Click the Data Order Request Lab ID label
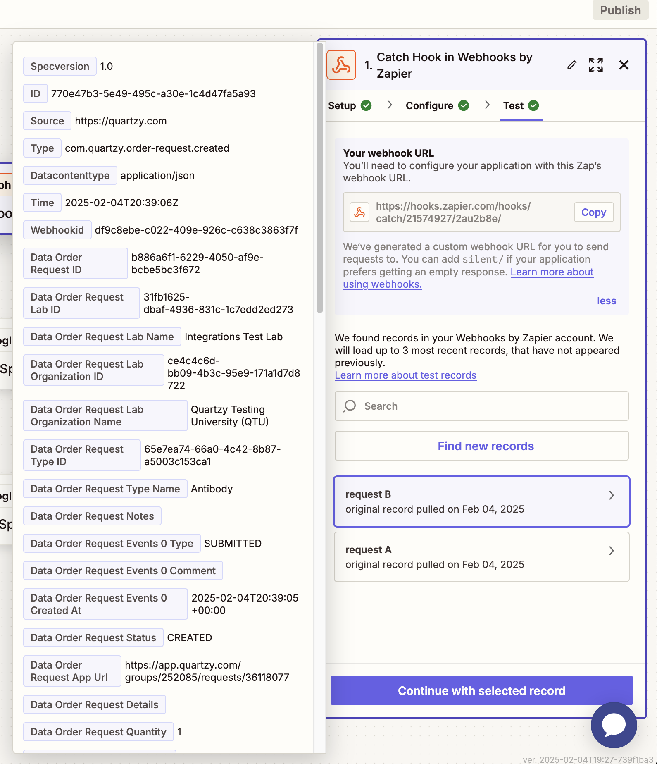657x764 pixels. [x=81, y=303]
